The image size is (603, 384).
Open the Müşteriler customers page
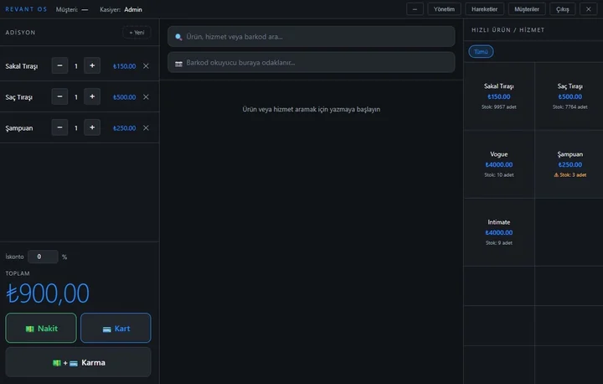tap(527, 9)
